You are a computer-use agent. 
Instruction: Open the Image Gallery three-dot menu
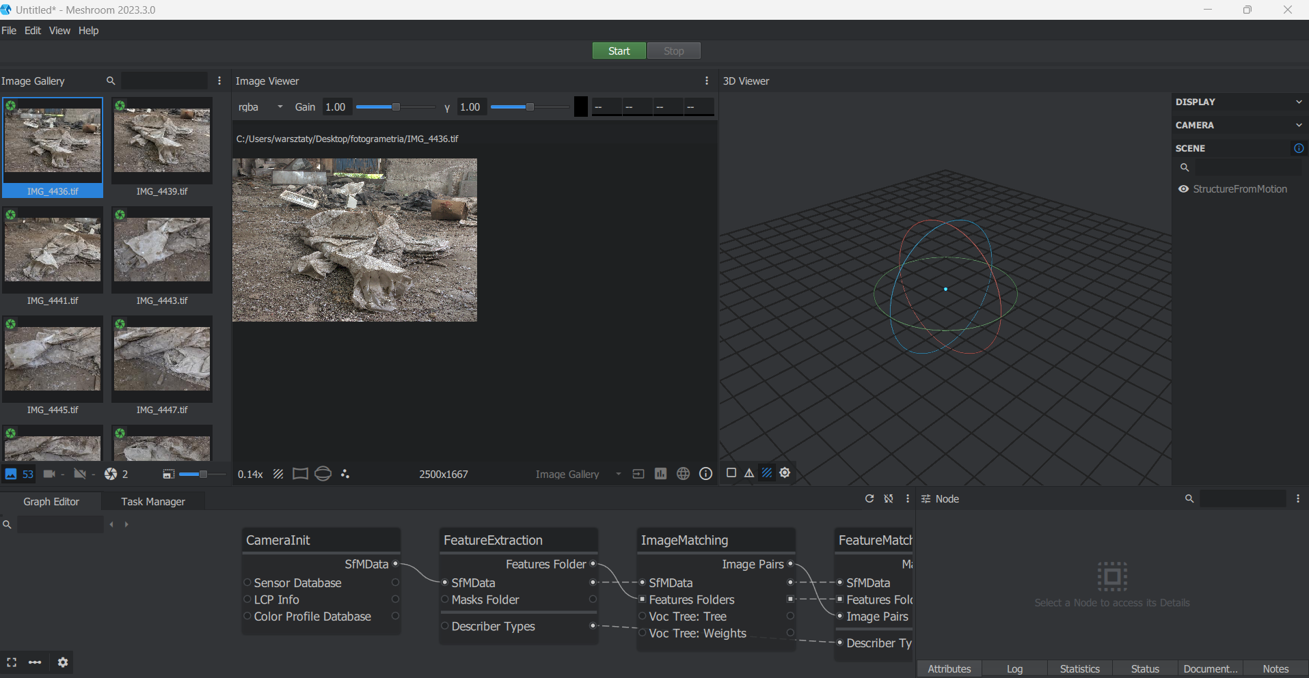(219, 81)
